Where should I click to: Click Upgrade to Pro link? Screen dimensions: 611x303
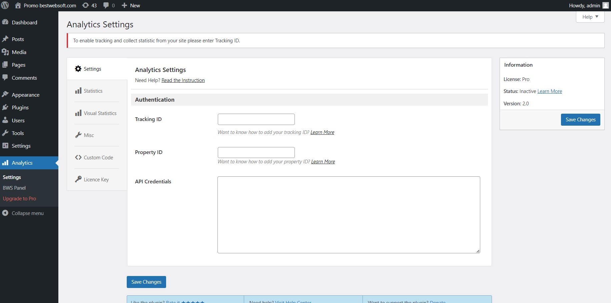(x=19, y=198)
